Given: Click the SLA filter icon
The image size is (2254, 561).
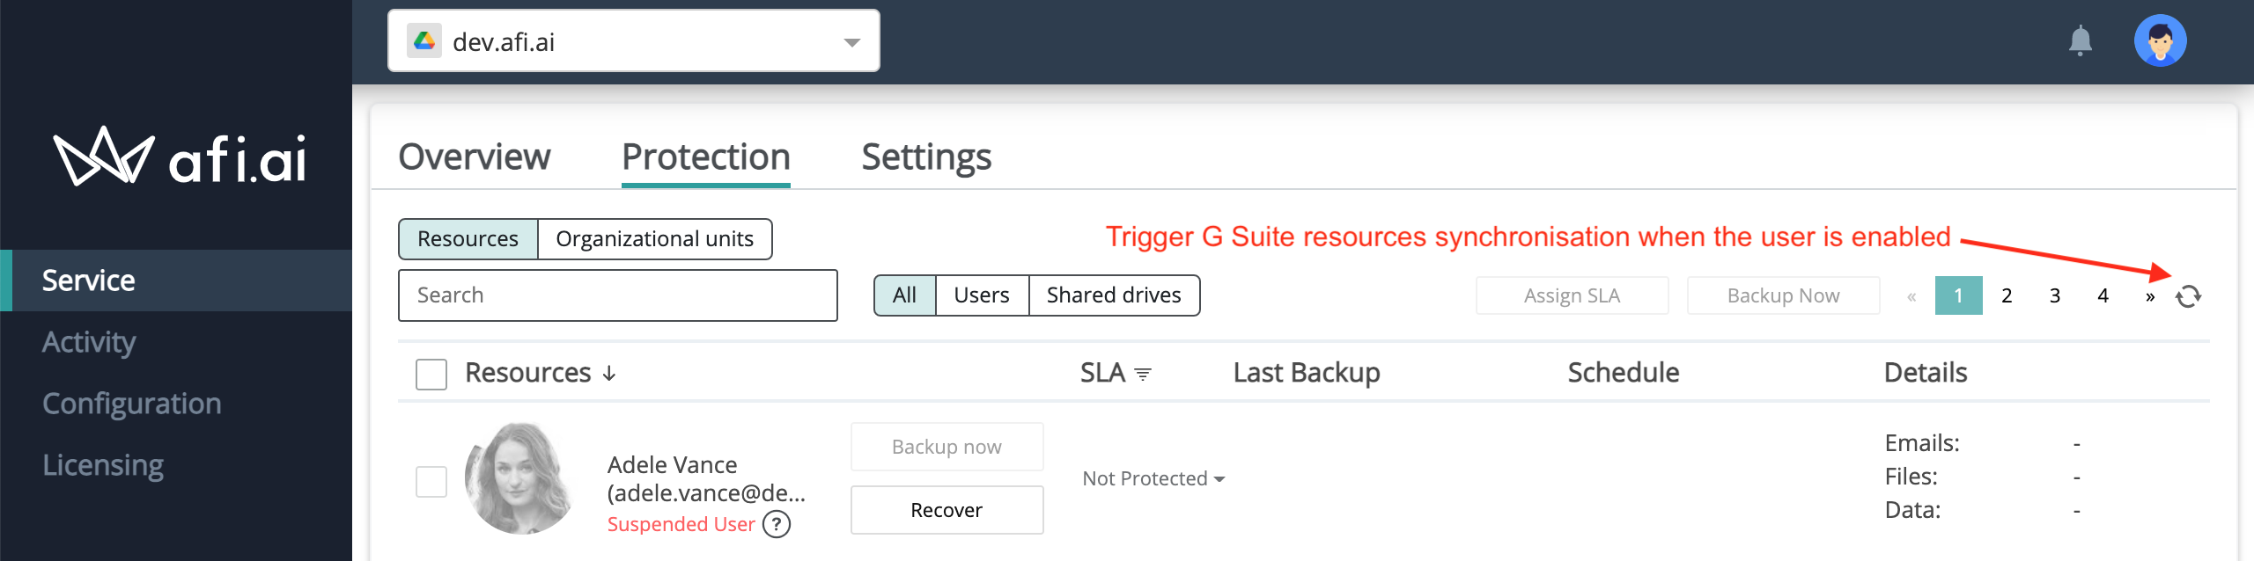Looking at the screenshot, I should tap(1143, 374).
